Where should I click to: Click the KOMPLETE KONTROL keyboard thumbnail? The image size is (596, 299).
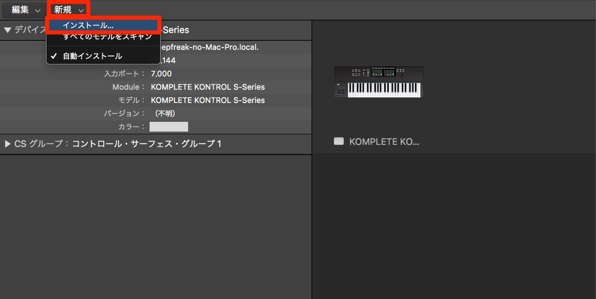click(x=378, y=82)
